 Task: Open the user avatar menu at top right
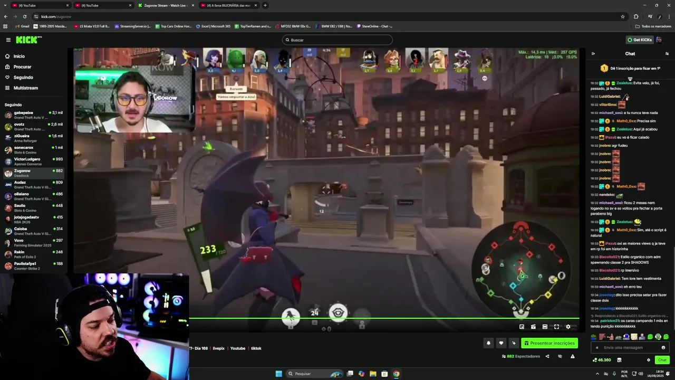659,40
